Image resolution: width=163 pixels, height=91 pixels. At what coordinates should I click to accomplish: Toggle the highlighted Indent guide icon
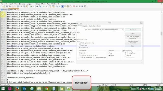[x=62, y=7]
